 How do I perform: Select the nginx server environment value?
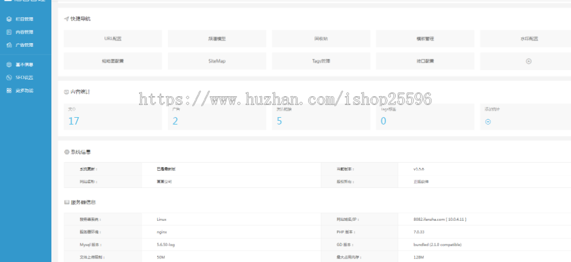[162, 232]
